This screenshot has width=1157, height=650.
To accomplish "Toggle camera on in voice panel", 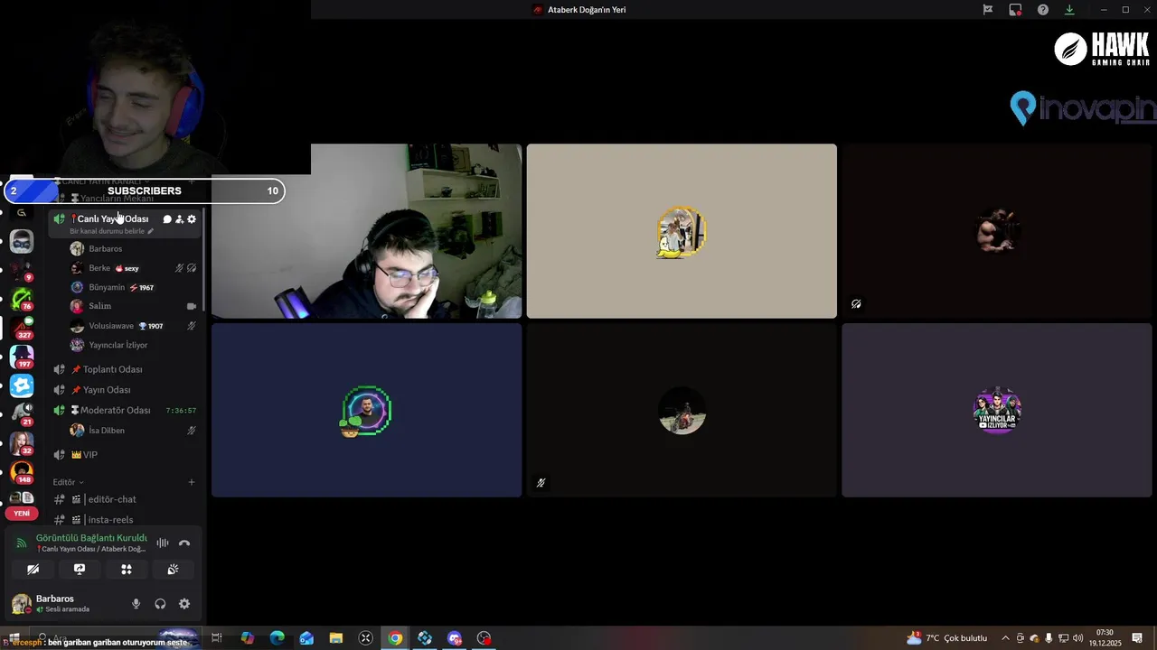I will (33, 570).
